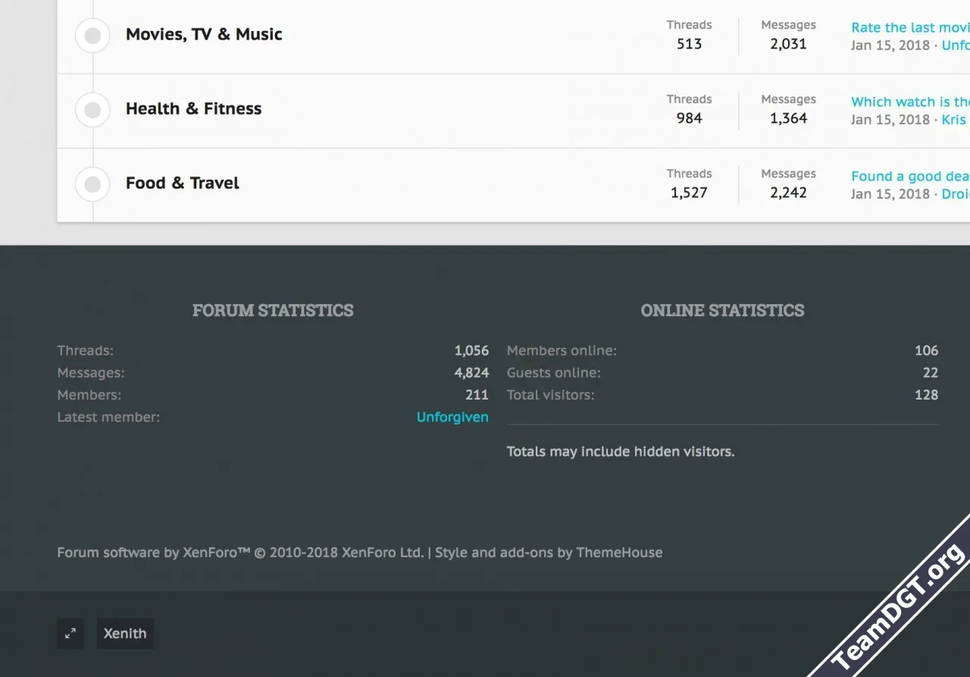Toggle page width with the expand arrows icon
The height and width of the screenshot is (677, 970).
point(70,634)
